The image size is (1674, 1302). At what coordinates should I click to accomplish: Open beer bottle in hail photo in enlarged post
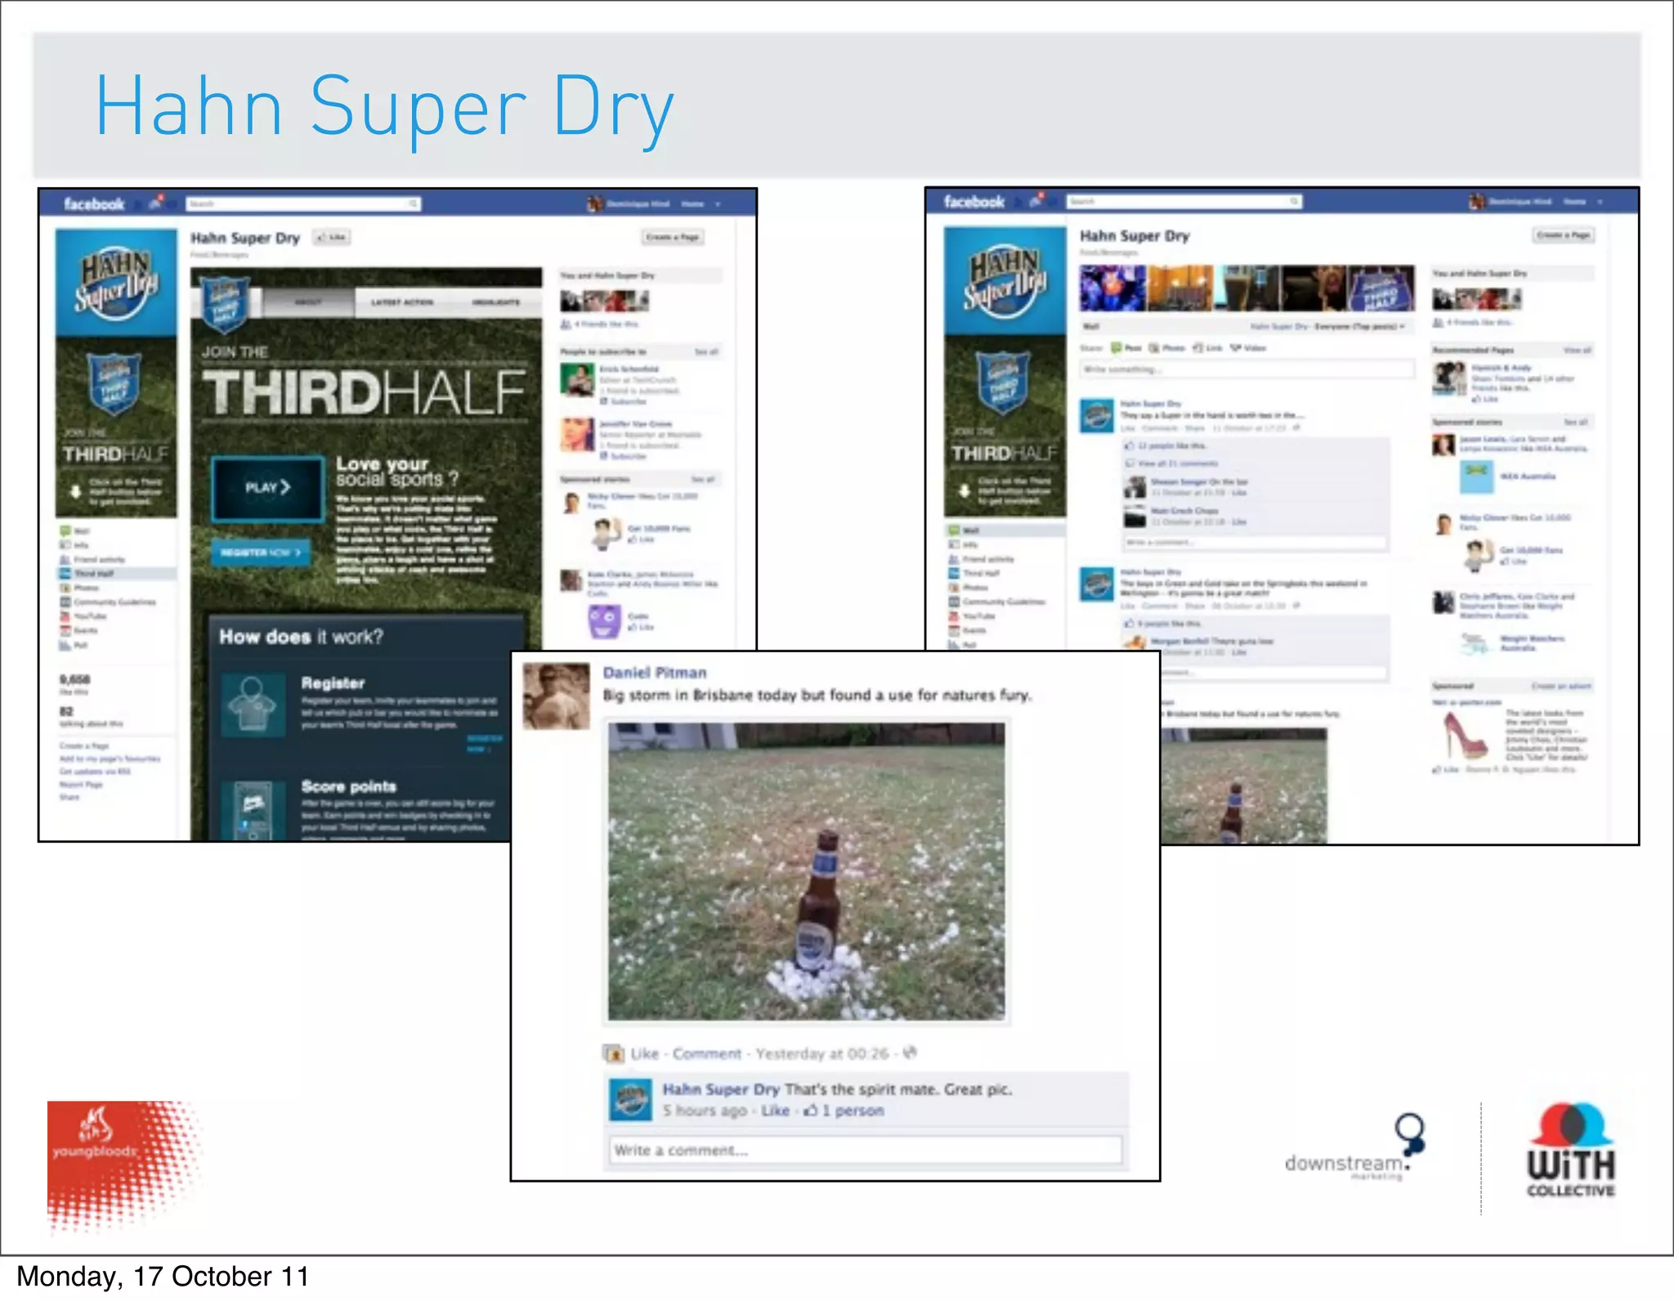click(x=807, y=871)
